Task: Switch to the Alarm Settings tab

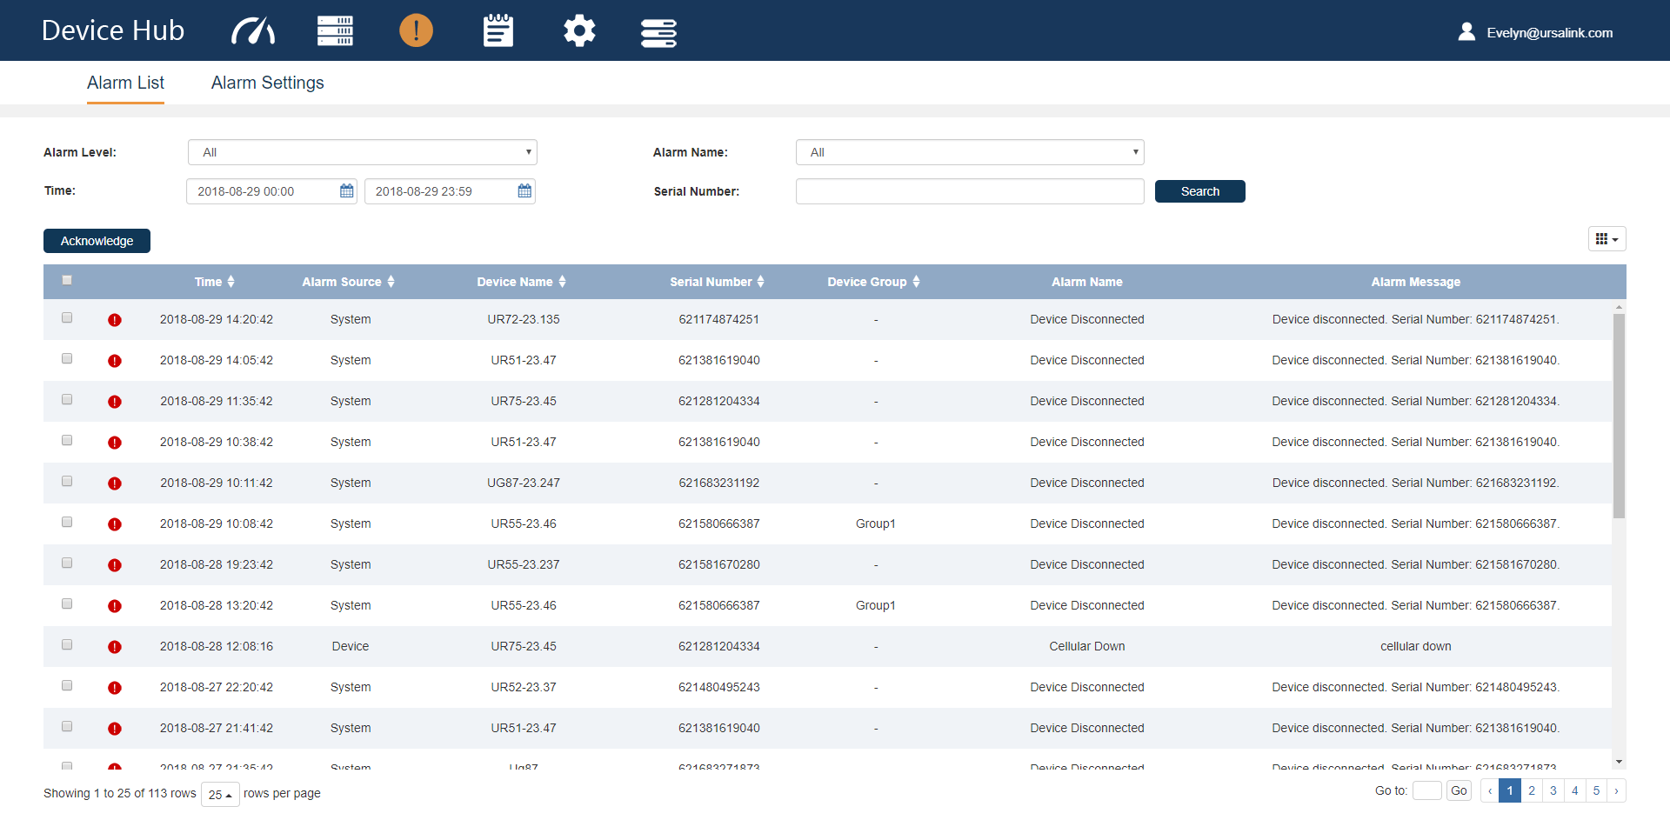Action: pos(267,83)
